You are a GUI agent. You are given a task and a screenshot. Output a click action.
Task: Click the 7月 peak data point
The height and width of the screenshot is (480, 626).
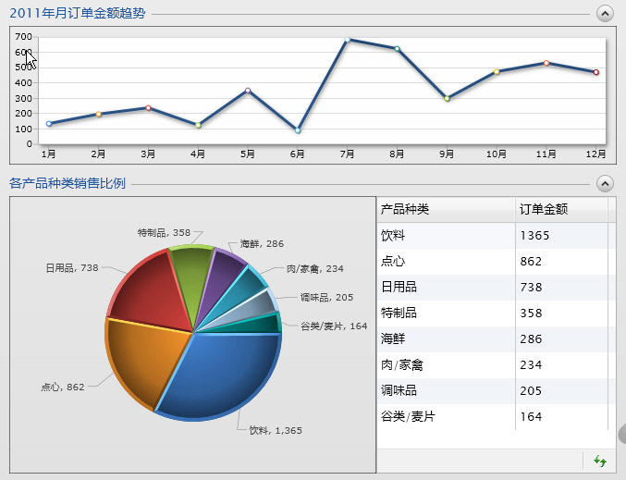[348, 40]
